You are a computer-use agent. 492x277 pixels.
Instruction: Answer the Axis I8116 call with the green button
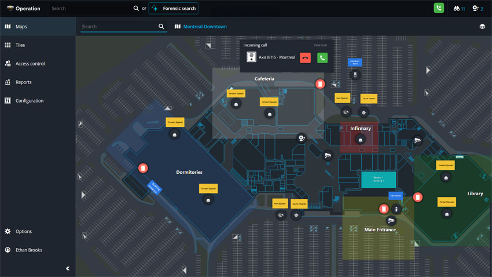pos(322,58)
